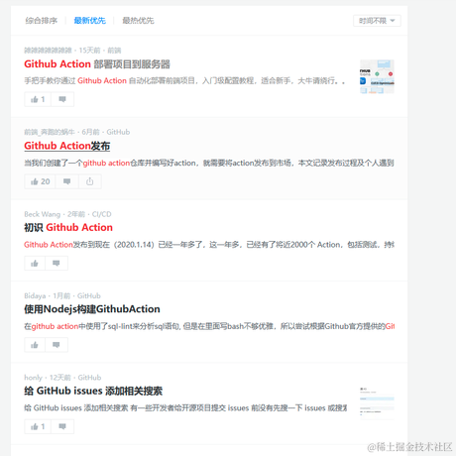Click summary text mentioning sql-lint
The width and height of the screenshot is (456, 456).
(209, 326)
